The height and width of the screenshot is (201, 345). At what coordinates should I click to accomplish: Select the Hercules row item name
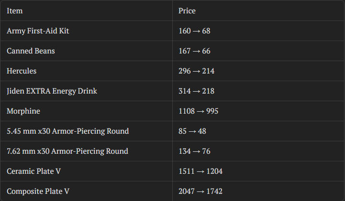[22, 71]
